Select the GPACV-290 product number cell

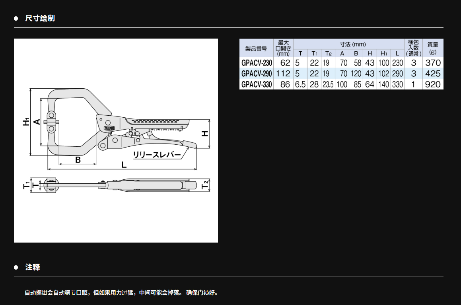click(257, 74)
